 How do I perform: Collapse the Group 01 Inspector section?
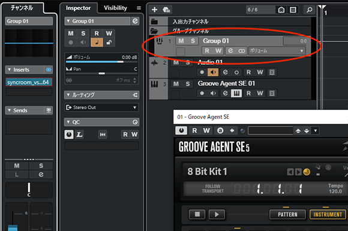68,21
